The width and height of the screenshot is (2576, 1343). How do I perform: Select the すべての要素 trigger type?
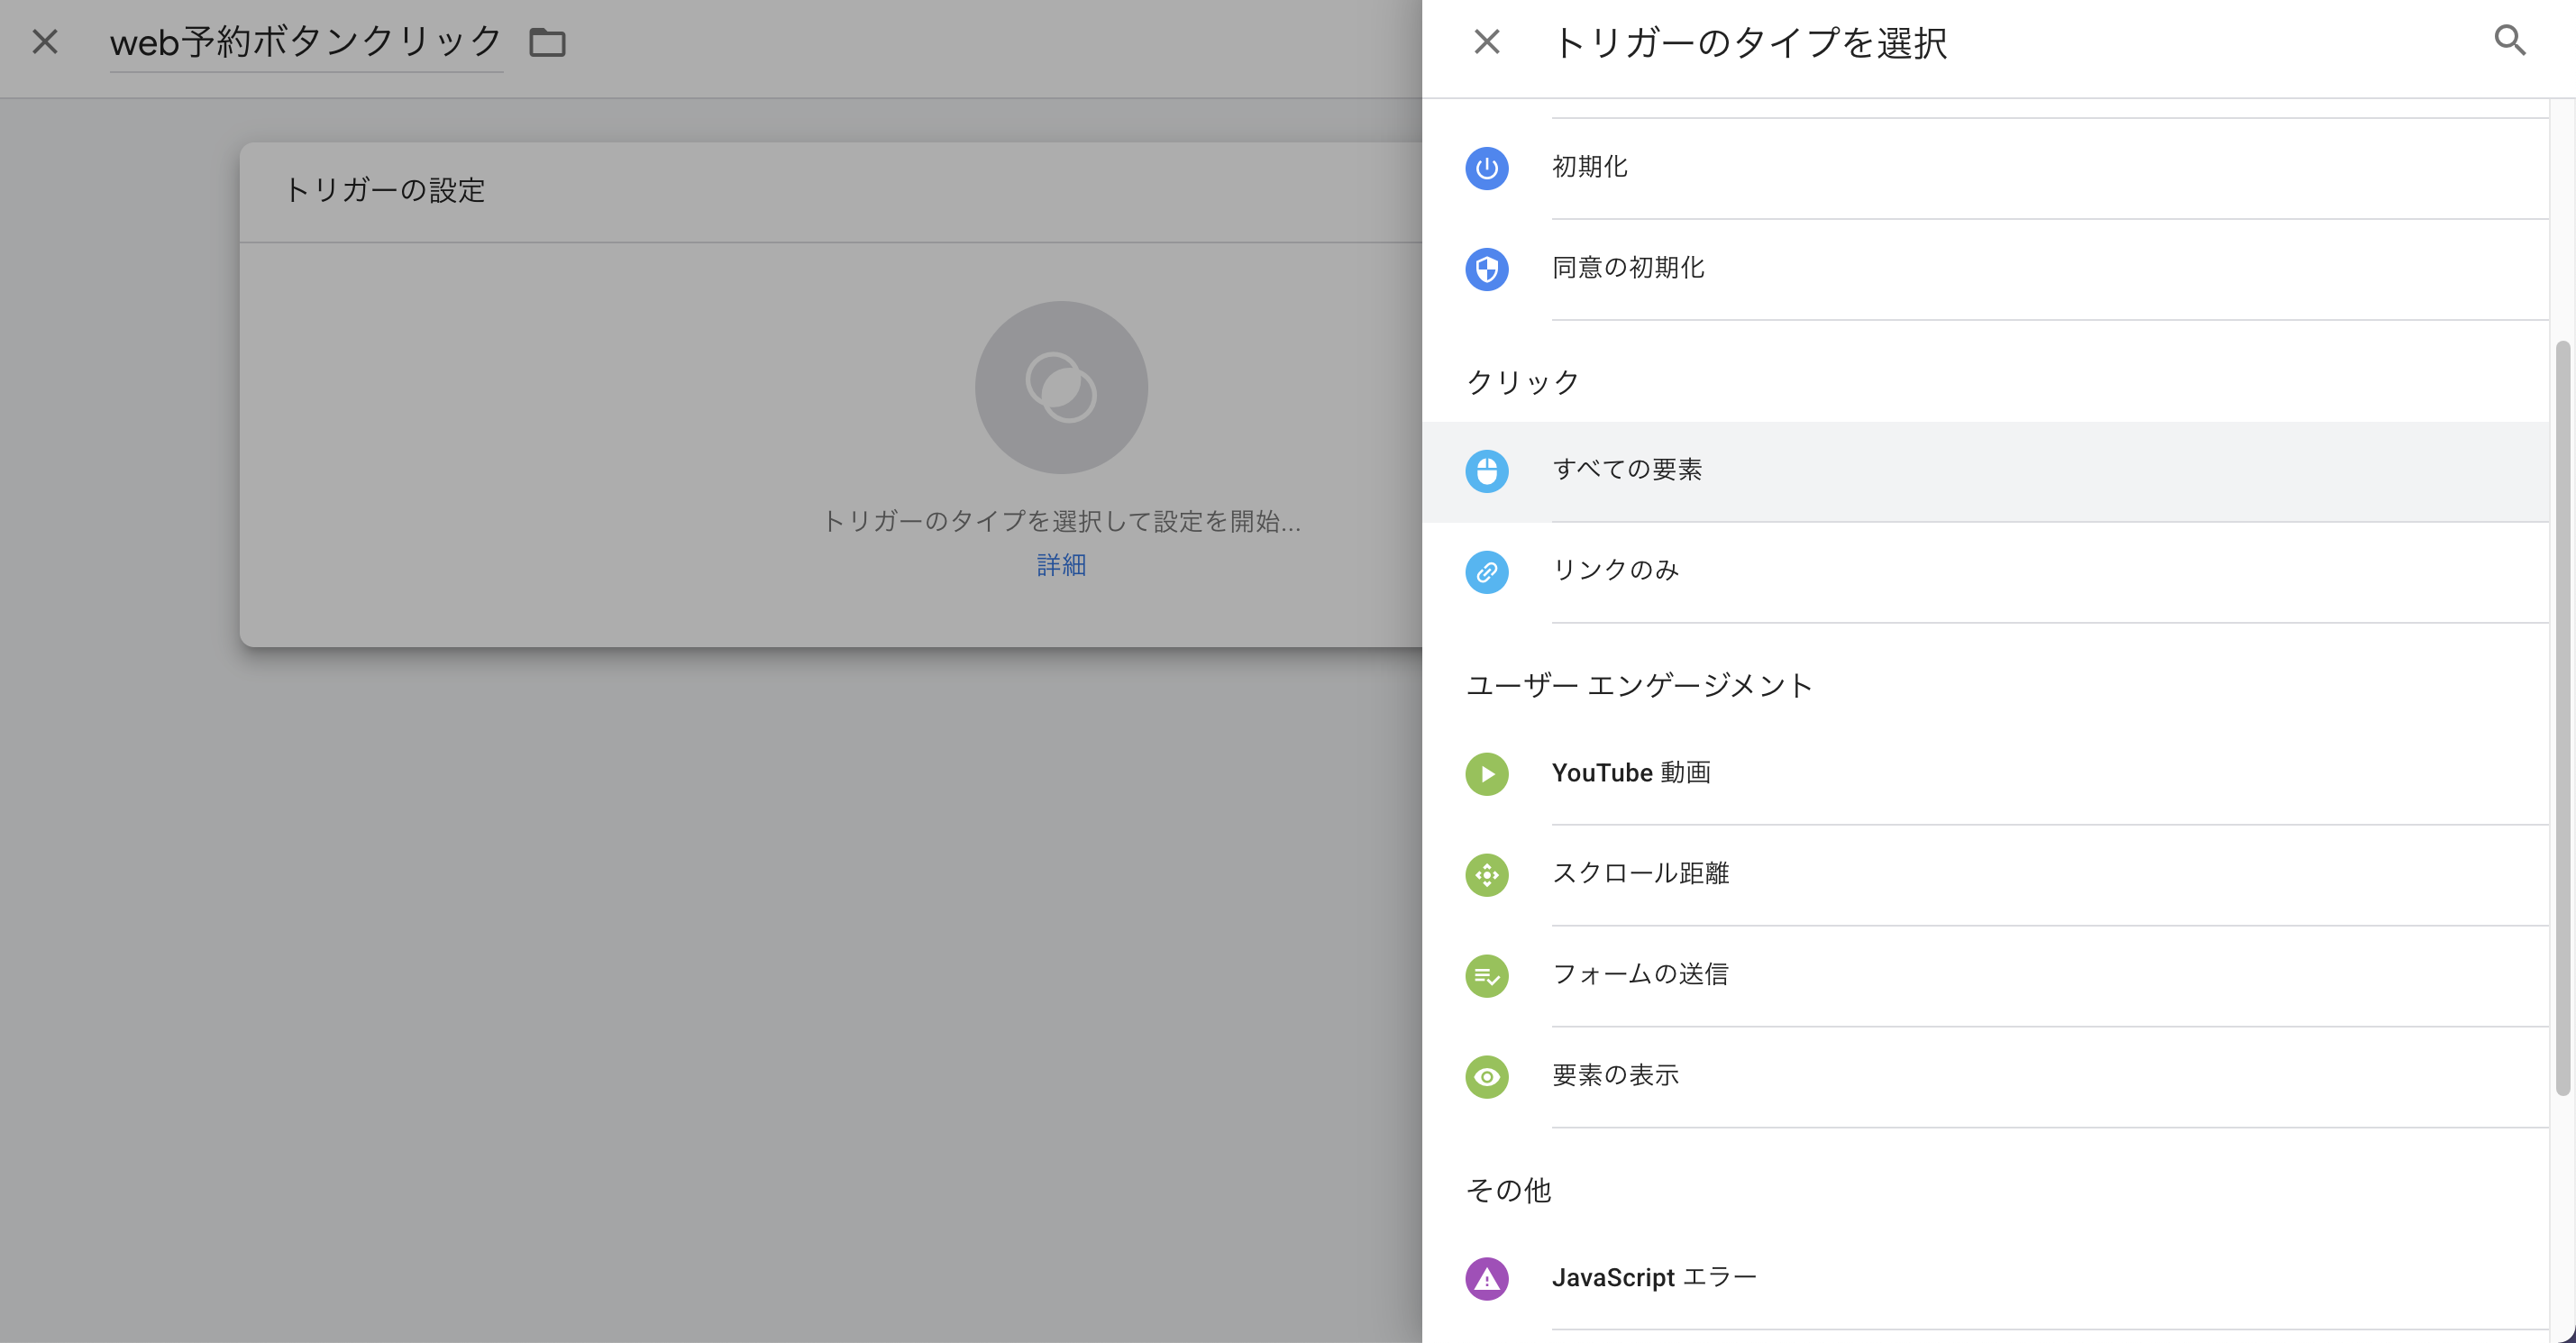(1627, 470)
